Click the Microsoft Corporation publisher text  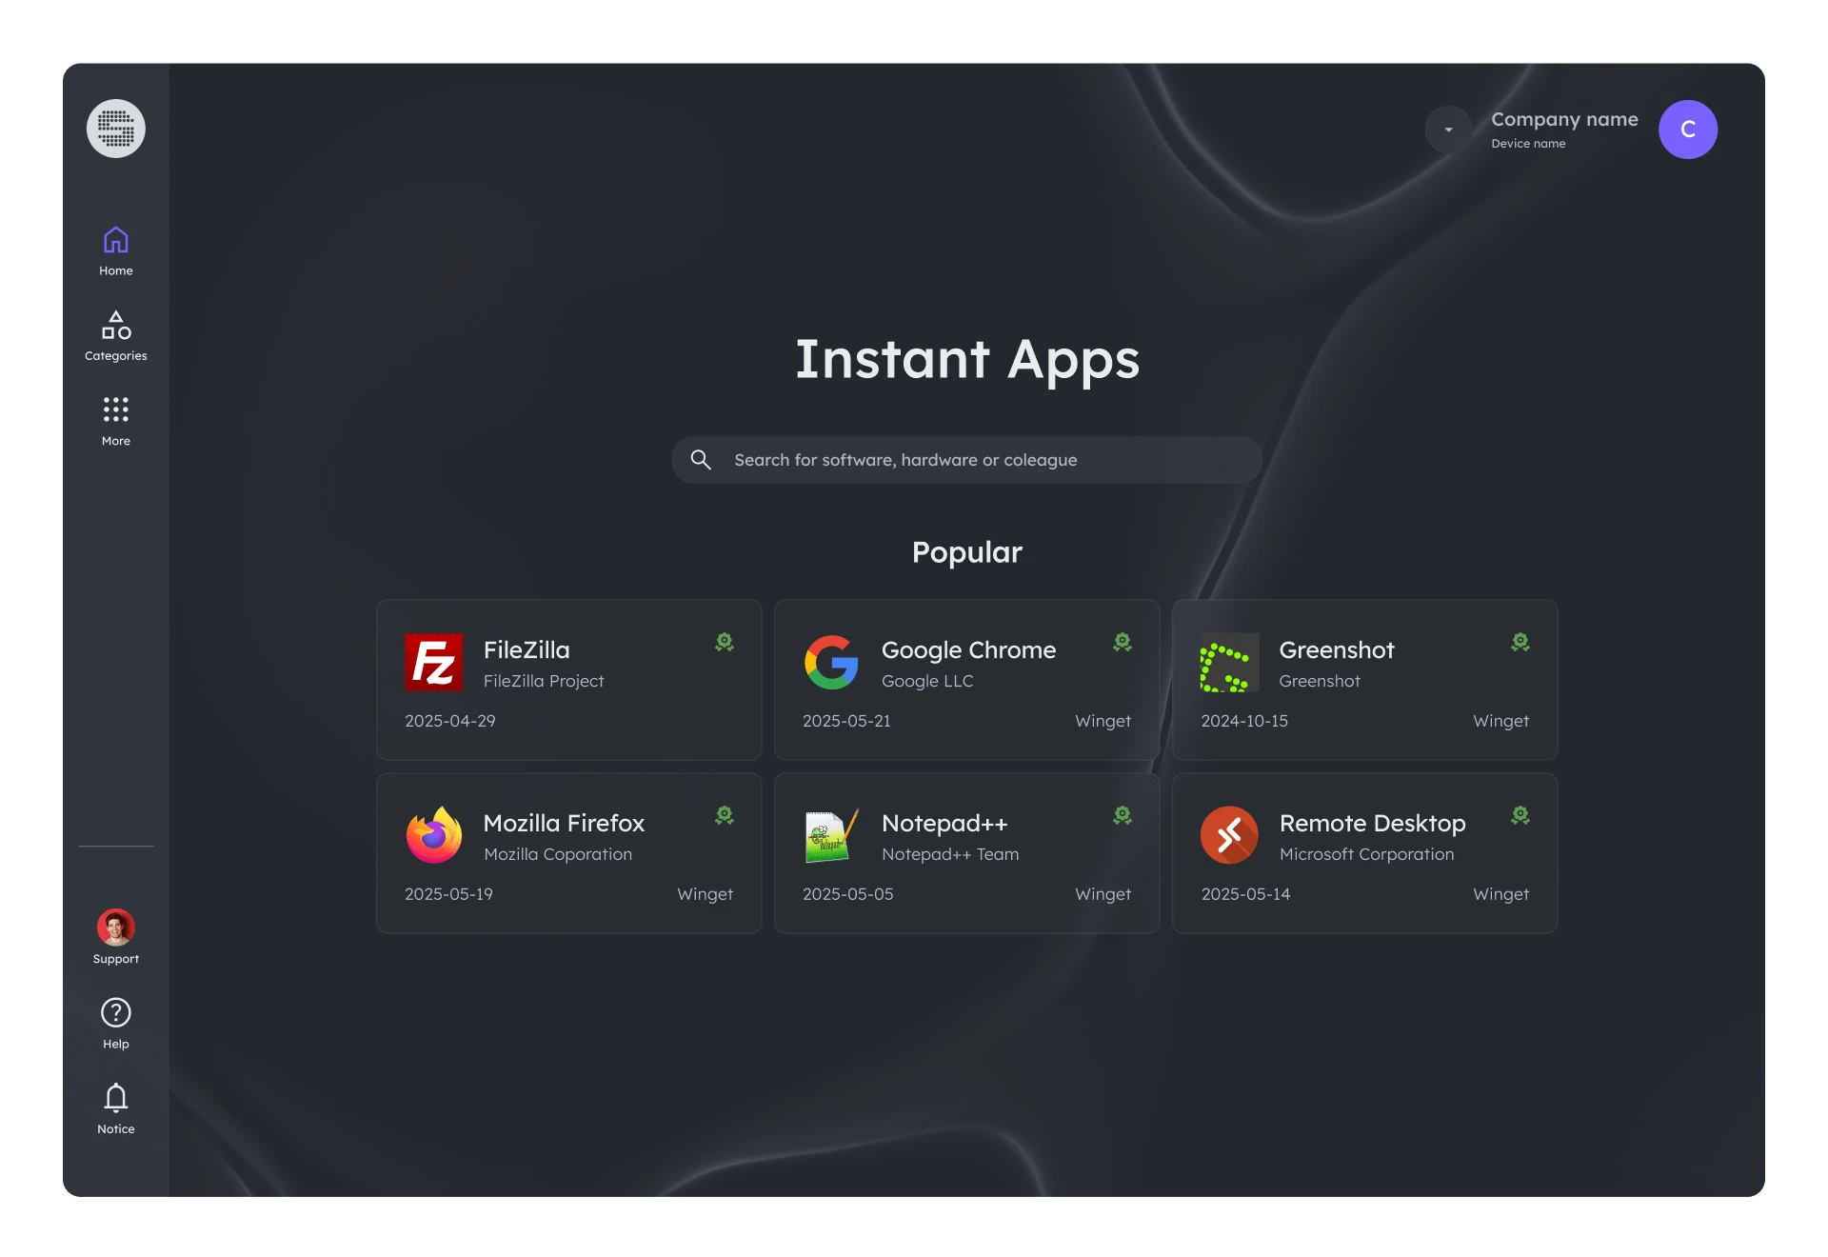click(1366, 854)
